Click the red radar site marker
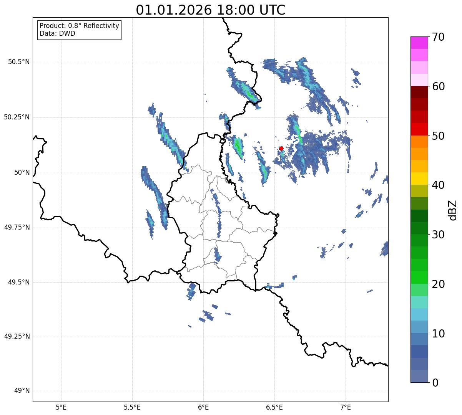This screenshot has width=462, height=415. tap(281, 148)
